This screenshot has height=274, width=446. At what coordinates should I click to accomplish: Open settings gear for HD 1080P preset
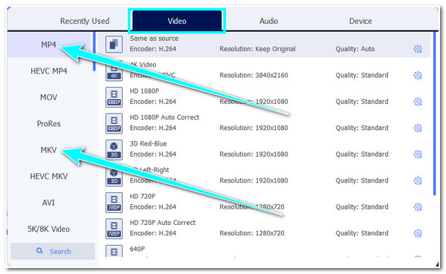click(418, 102)
